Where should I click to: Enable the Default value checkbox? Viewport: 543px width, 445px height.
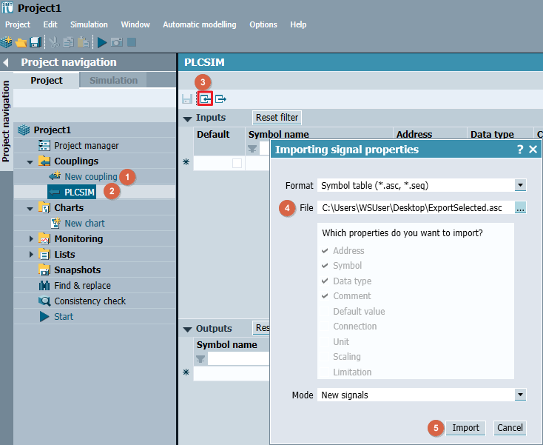pos(325,311)
